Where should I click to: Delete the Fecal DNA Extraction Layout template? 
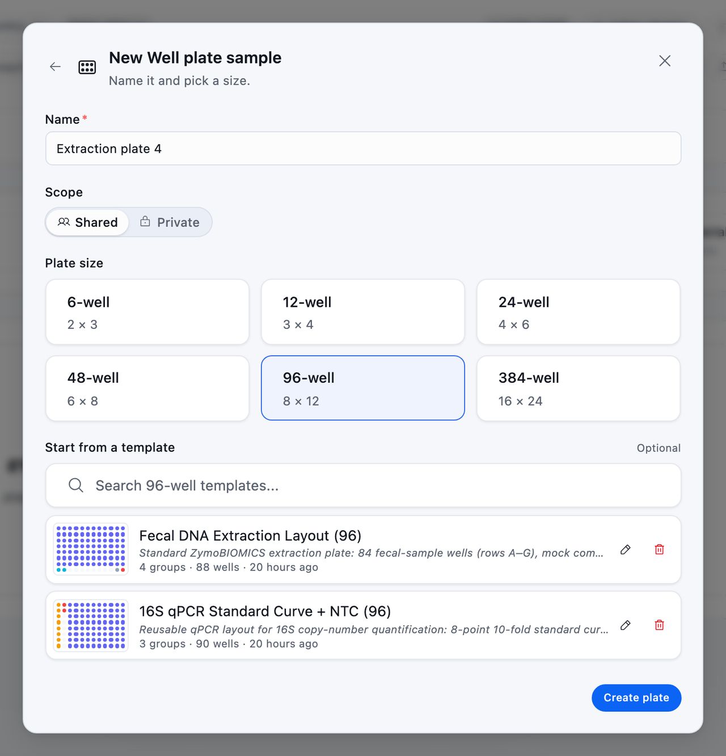659,550
